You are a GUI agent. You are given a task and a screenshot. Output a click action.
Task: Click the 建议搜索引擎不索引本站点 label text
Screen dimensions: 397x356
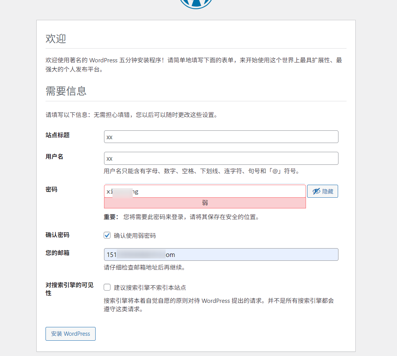click(x=150, y=288)
